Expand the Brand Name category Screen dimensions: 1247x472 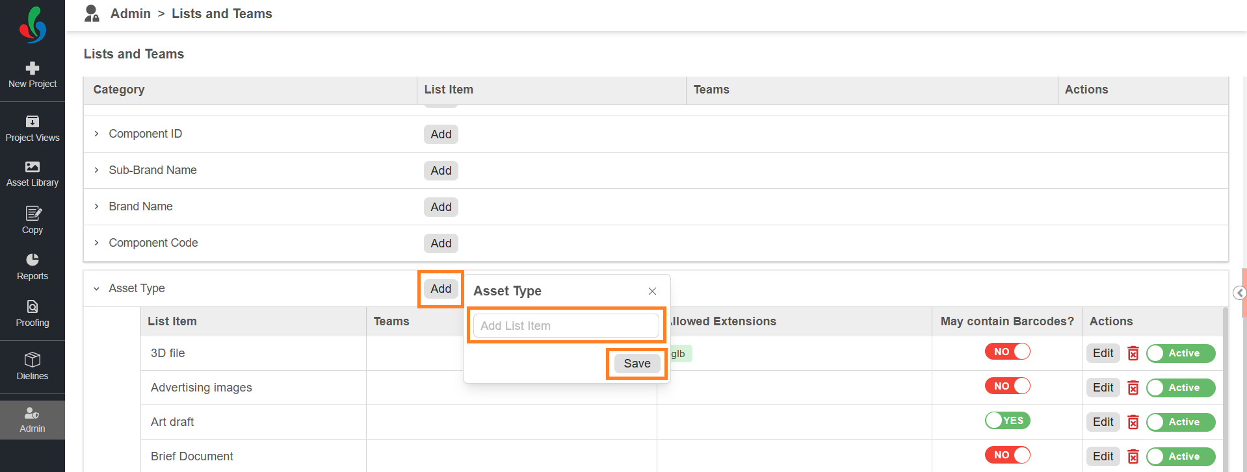(96, 206)
